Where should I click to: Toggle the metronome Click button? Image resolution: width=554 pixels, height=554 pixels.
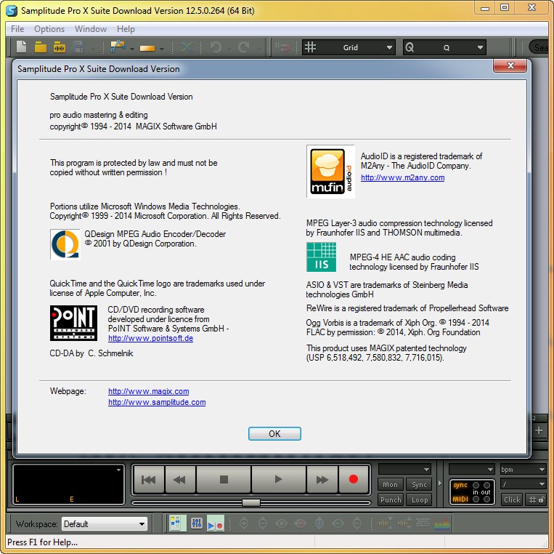[x=512, y=499]
